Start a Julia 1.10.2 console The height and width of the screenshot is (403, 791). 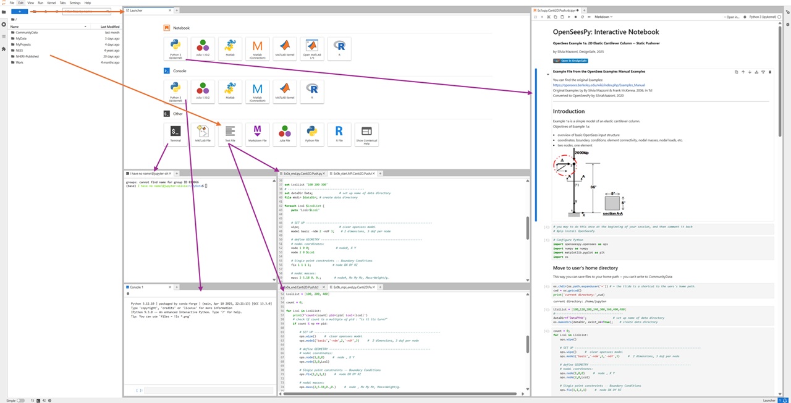[x=203, y=91]
